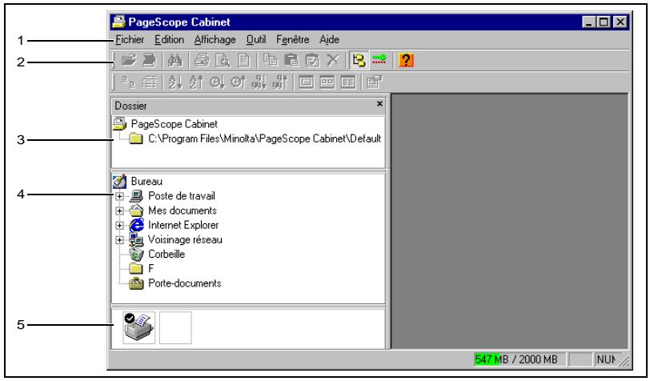Open the Edition menu
This screenshot has height=381, width=650.
pos(169,40)
